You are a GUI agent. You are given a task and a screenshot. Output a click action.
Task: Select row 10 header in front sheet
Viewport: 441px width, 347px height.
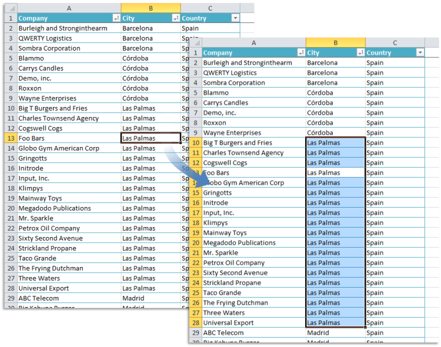(x=196, y=143)
